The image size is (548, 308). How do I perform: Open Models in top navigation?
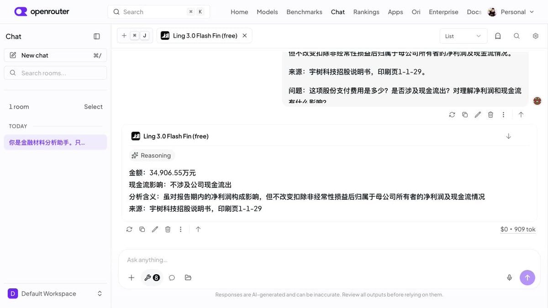tap(267, 12)
